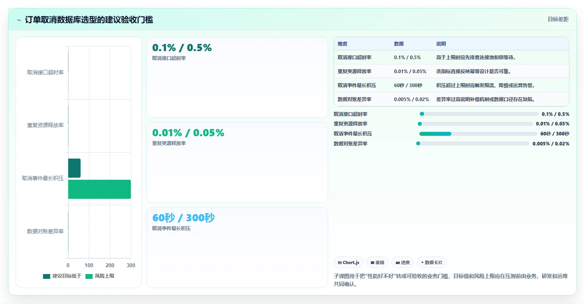Click the title 订单取消数据库选型的建议验收门槛

click(x=89, y=20)
